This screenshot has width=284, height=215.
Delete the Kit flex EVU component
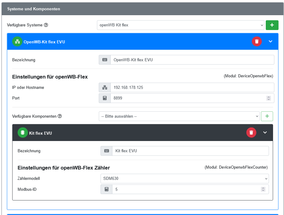coord(251,133)
